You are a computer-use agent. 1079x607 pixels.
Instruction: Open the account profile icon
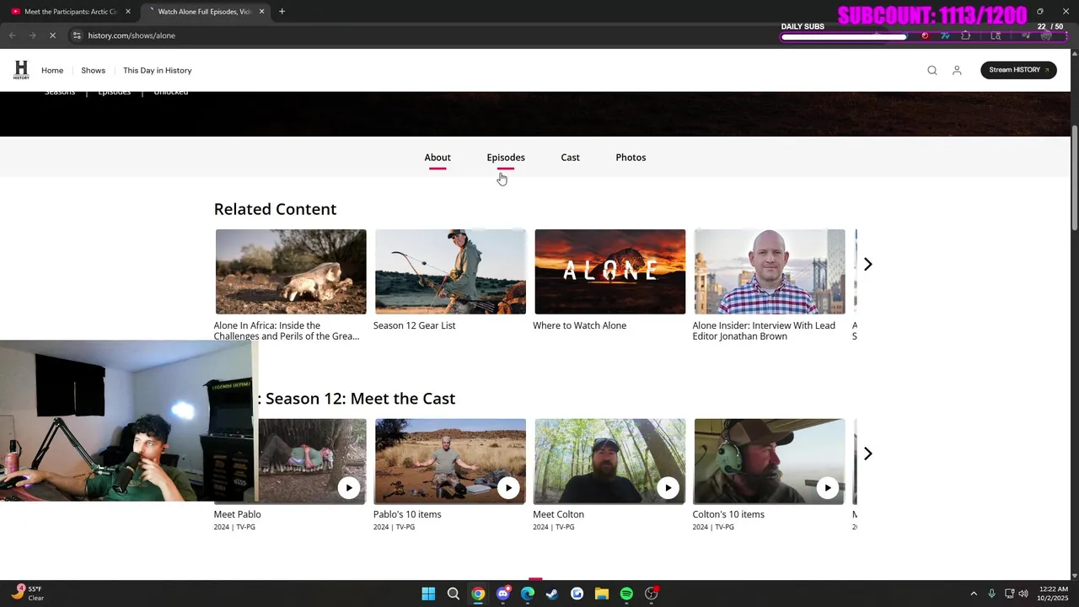(957, 70)
